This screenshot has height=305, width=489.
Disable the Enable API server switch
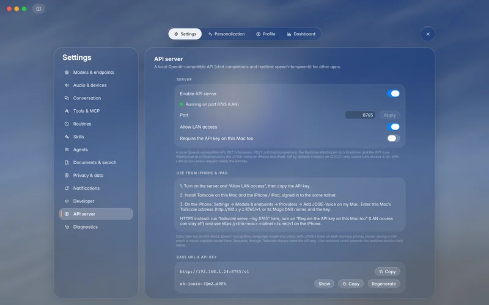click(393, 94)
